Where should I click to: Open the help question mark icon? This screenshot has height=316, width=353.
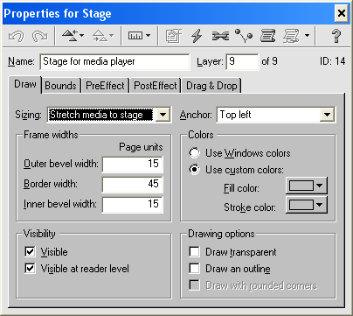point(336,36)
